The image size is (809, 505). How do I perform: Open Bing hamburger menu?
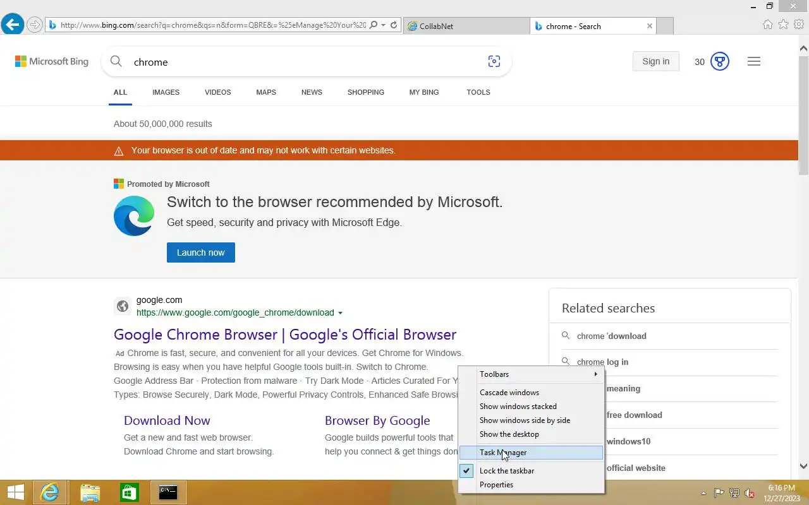pos(754,61)
